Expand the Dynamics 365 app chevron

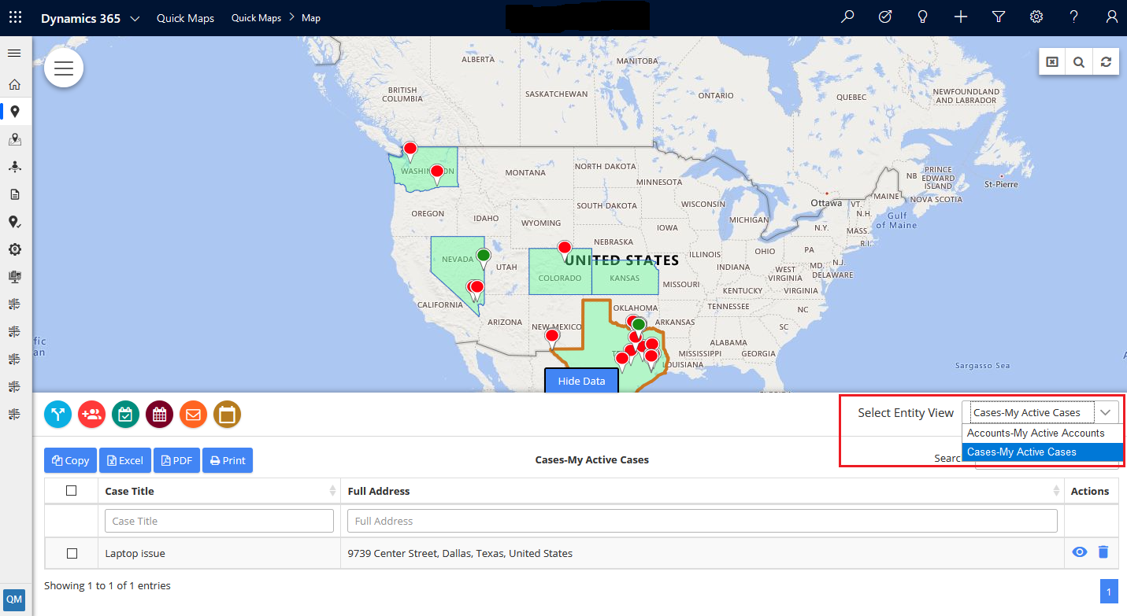(132, 17)
